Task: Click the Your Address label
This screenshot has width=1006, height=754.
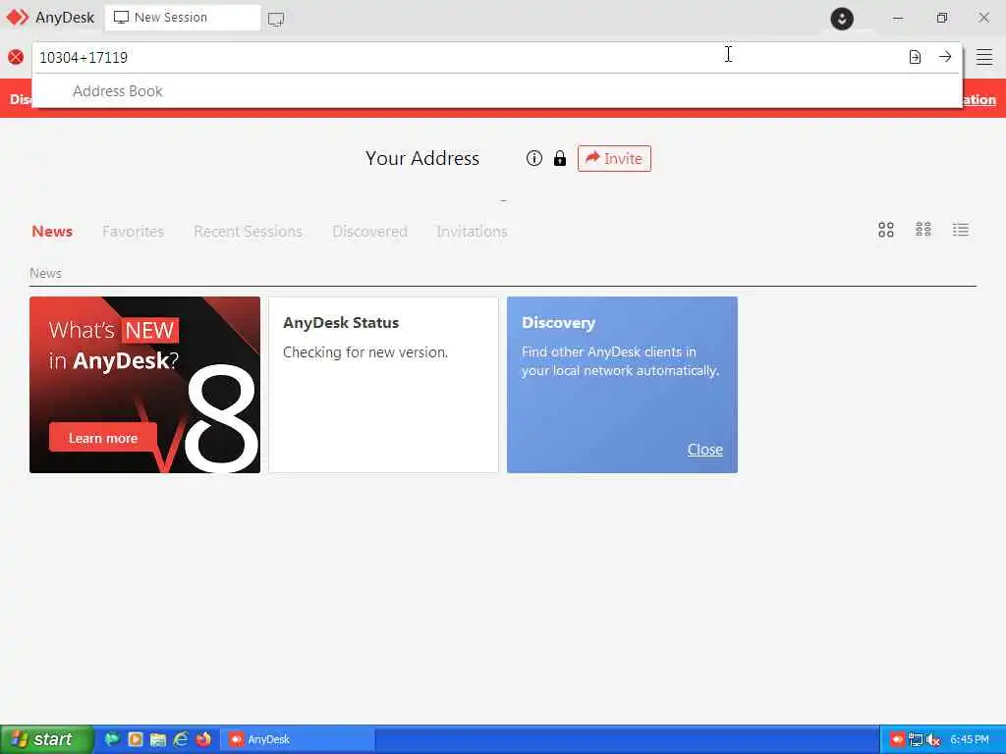Action: click(422, 158)
